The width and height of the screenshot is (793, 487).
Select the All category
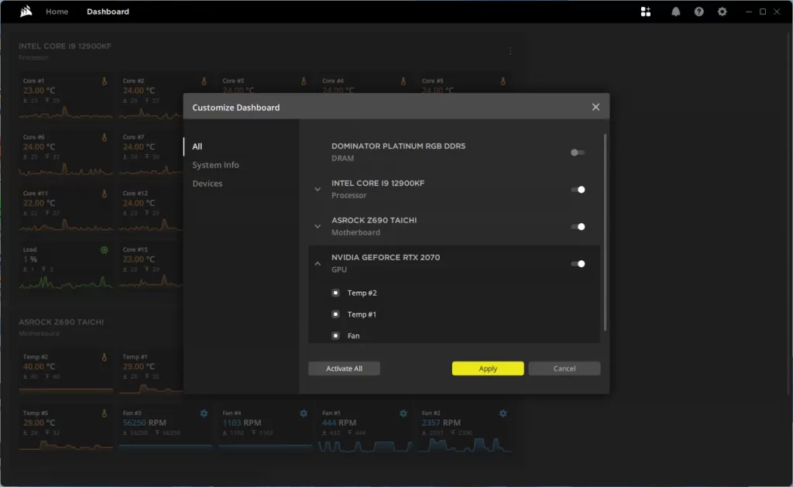[x=197, y=146]
